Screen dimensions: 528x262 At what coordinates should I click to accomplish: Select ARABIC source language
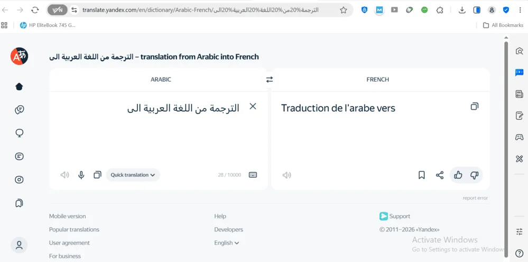tap(161, 80)
